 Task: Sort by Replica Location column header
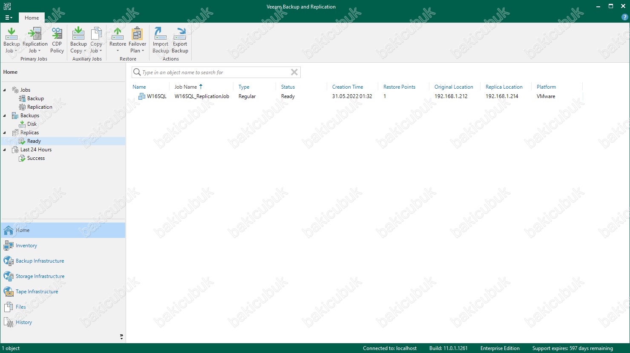(504, 87)
